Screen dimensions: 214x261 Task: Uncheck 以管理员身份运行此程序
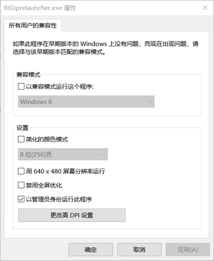click(x=21, y=199)
